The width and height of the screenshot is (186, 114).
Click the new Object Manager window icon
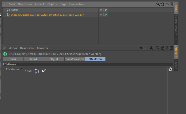(x=171, y=4)
